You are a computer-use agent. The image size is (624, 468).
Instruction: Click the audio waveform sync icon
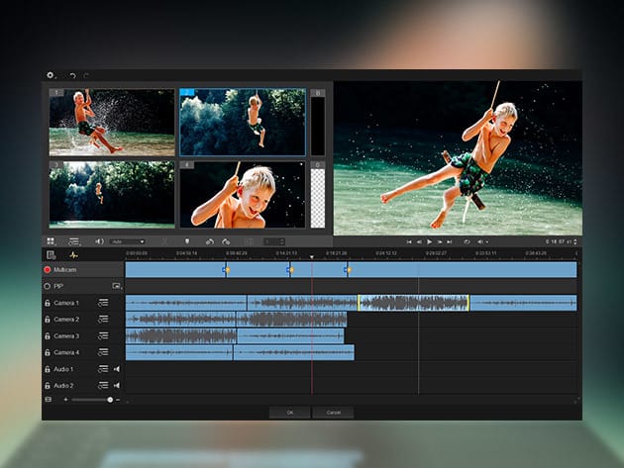72,255
